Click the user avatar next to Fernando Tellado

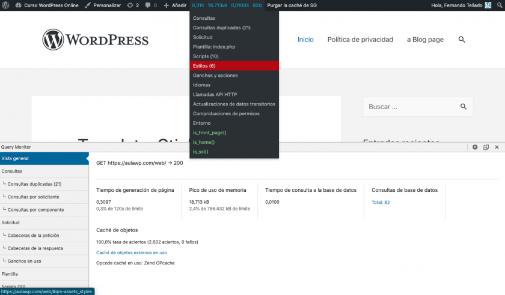click(x=488, y=5)
